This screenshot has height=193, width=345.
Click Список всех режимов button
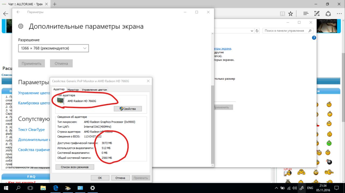click(75, 167)
